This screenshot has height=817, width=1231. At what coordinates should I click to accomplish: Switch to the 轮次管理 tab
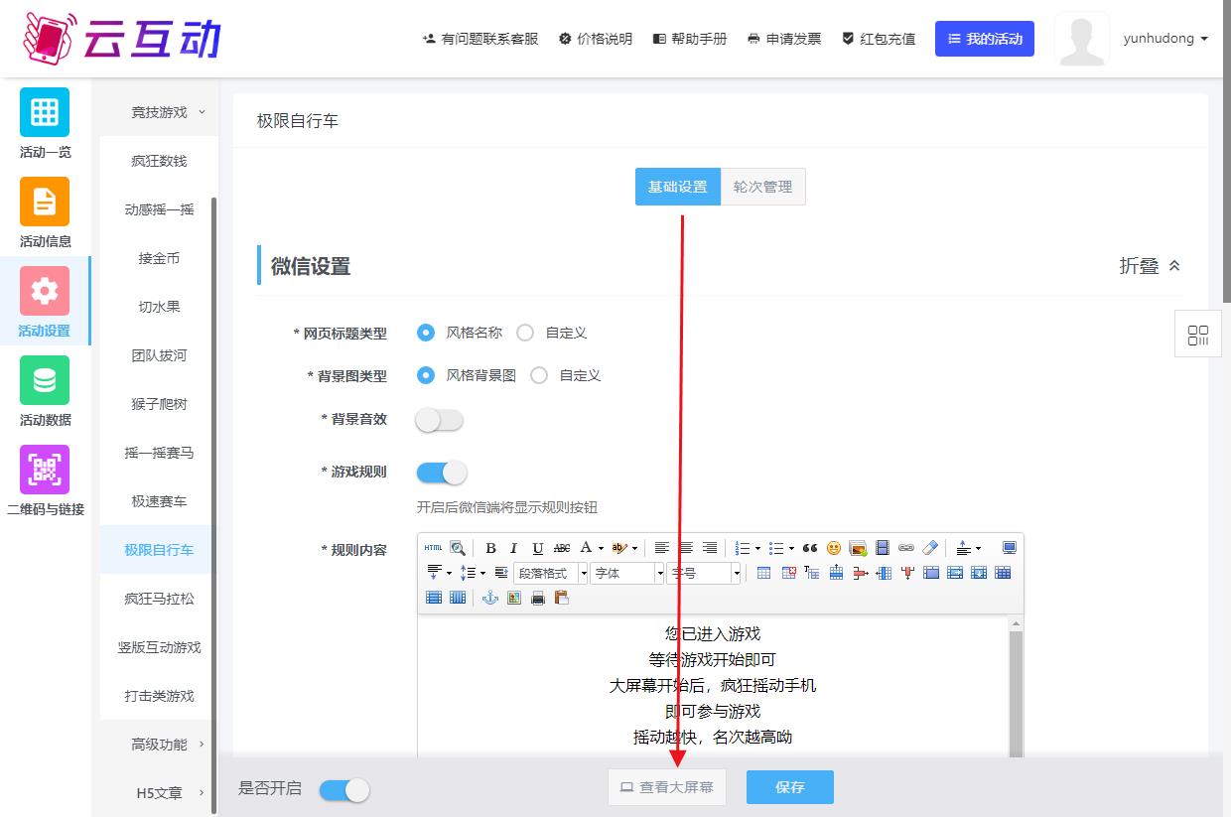[x=762, y=187]
